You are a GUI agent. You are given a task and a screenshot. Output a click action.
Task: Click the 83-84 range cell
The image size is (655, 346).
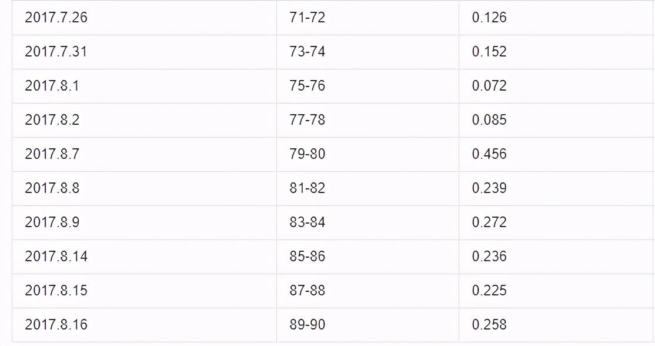[307, 222]
